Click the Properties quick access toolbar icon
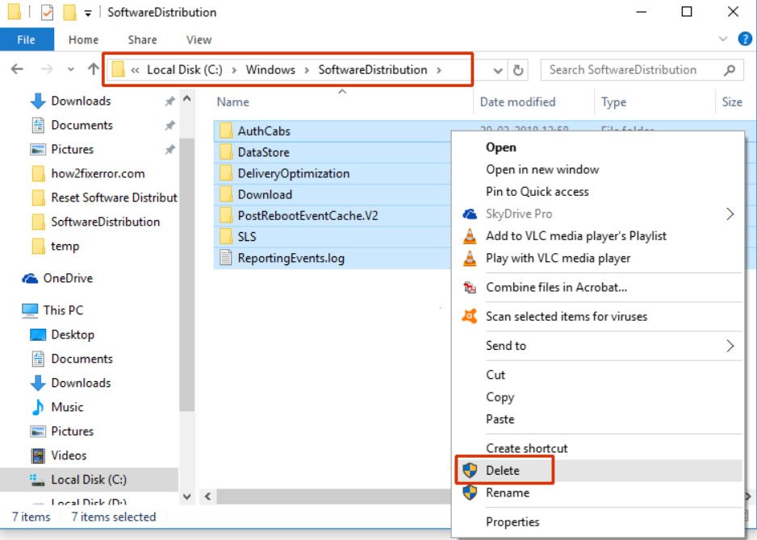The height and width of the screenshot is (540, 757). pyautogui.click(x=47, y=12)
